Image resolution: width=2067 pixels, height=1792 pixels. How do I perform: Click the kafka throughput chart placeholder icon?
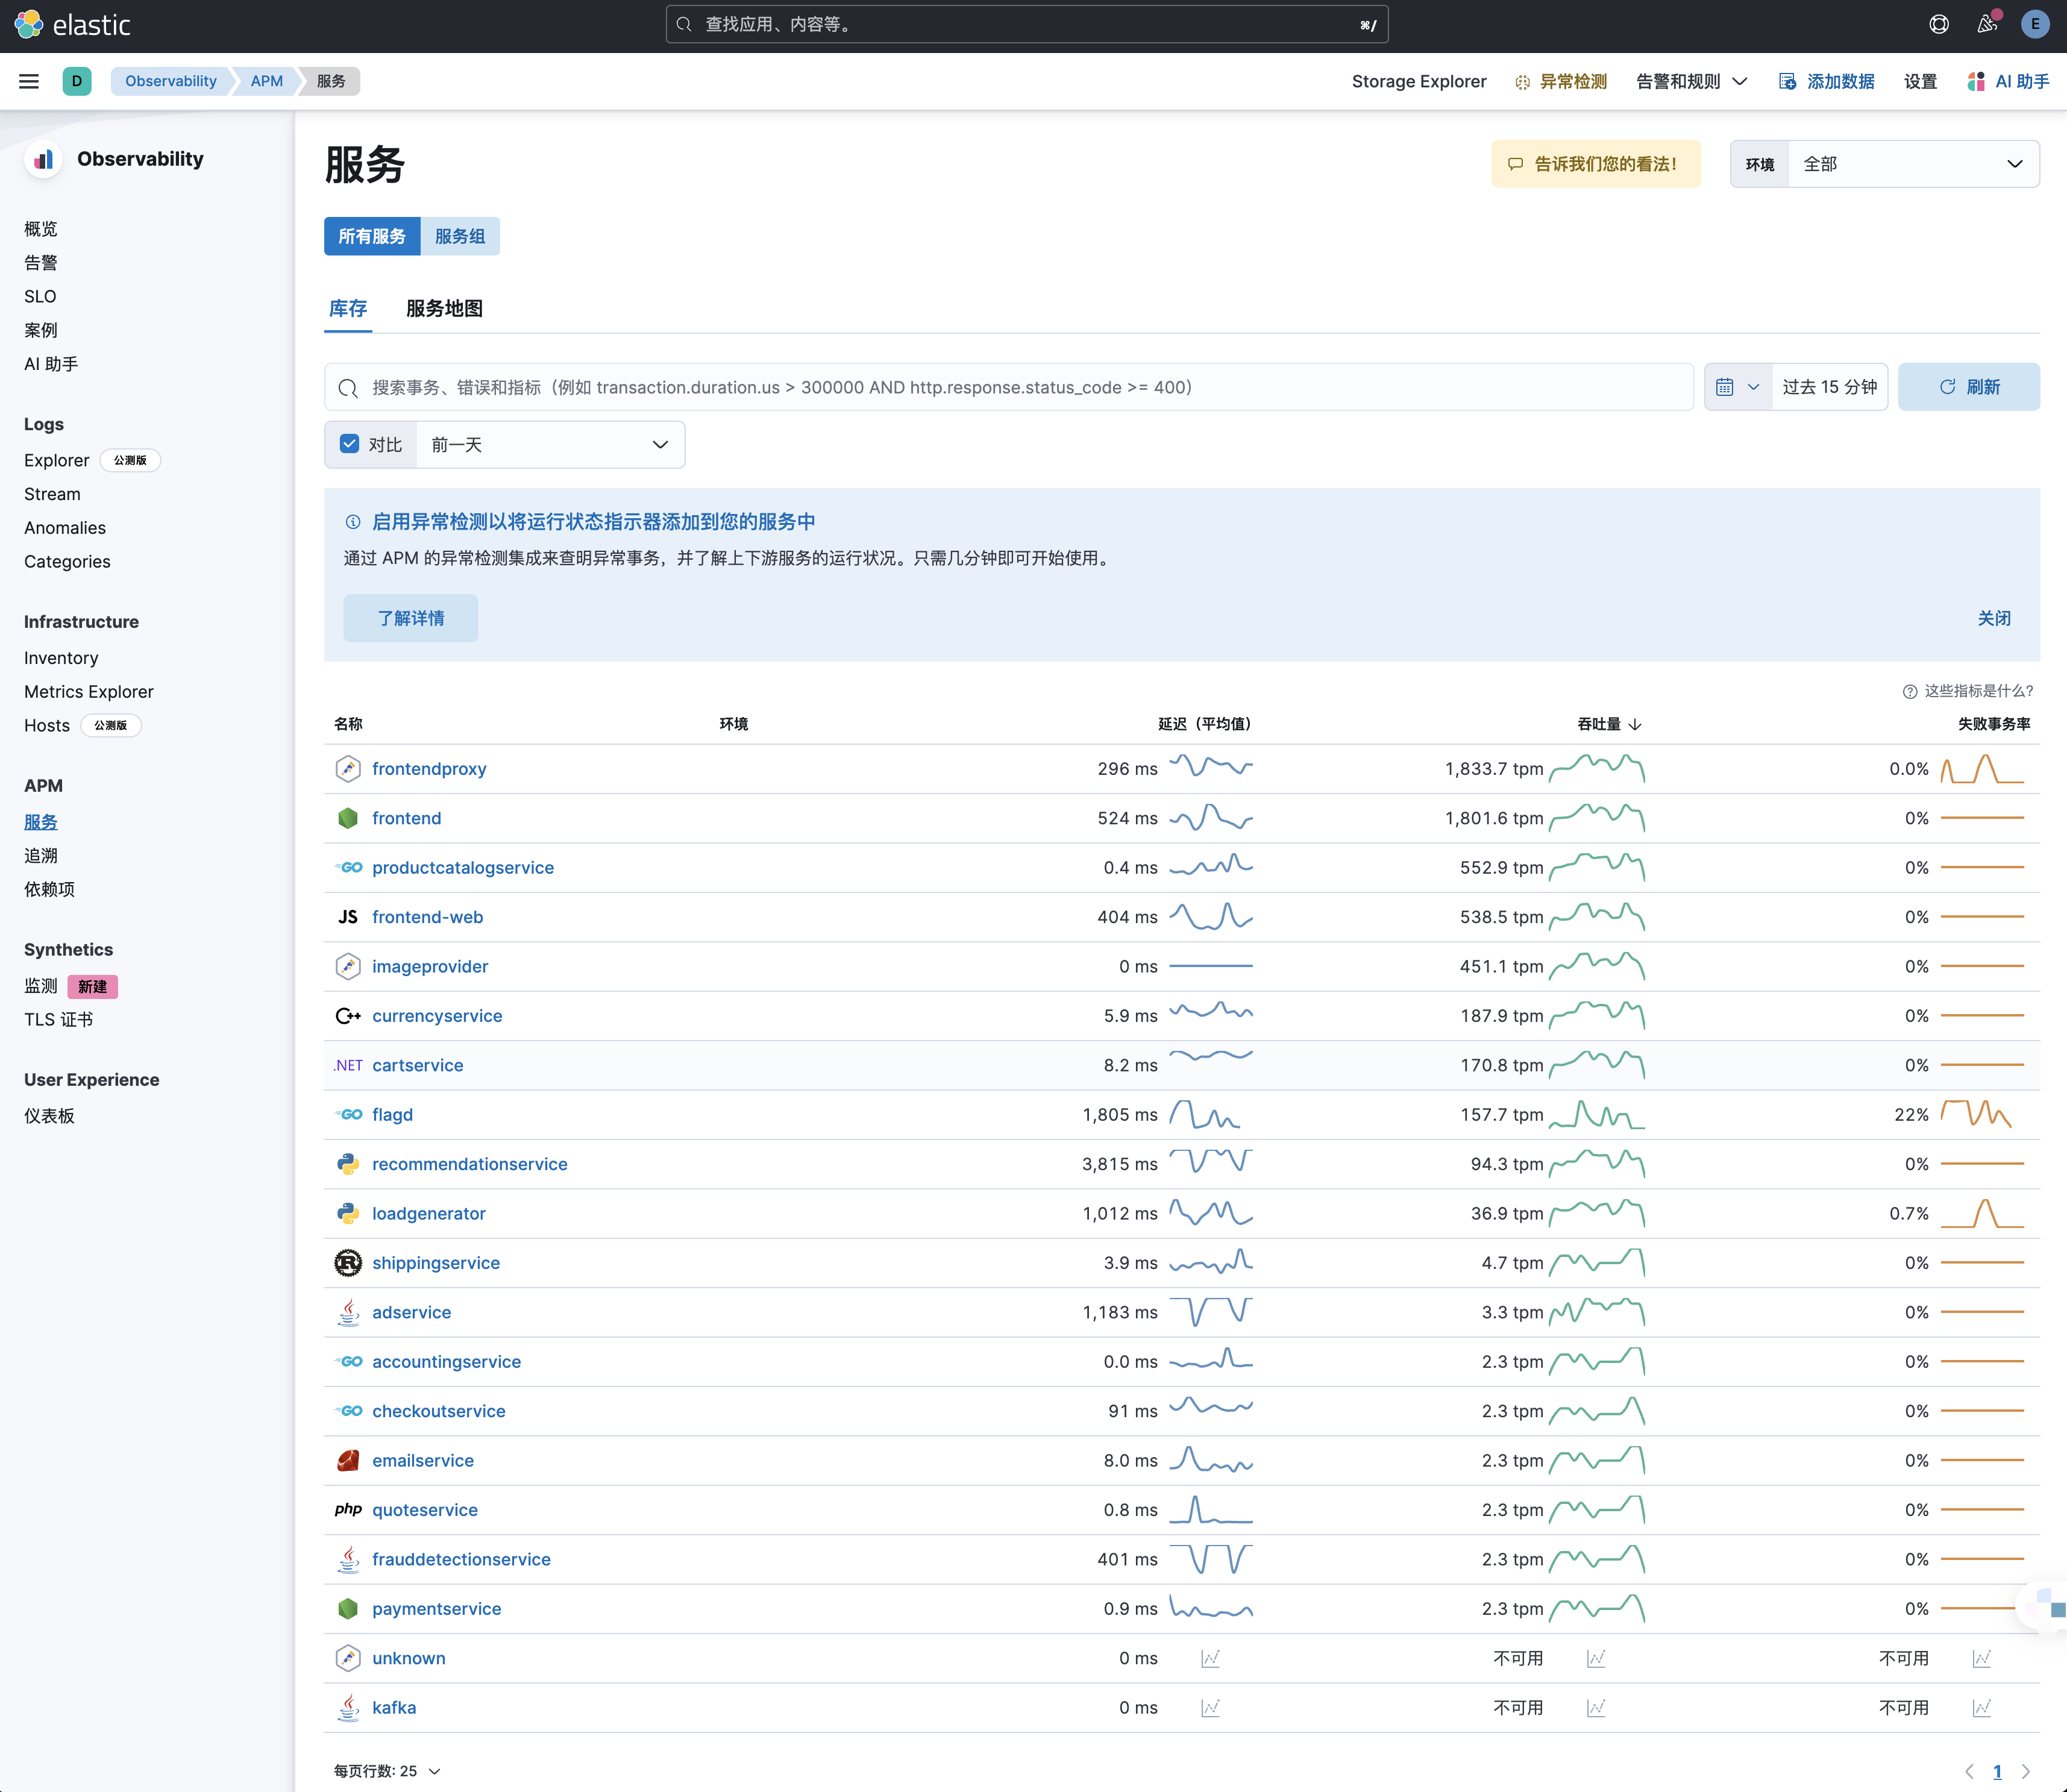point(1596,1708)
